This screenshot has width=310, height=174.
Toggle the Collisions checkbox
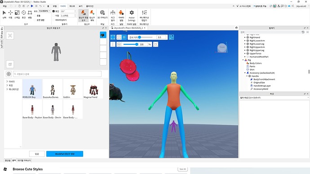coord(35,15)
